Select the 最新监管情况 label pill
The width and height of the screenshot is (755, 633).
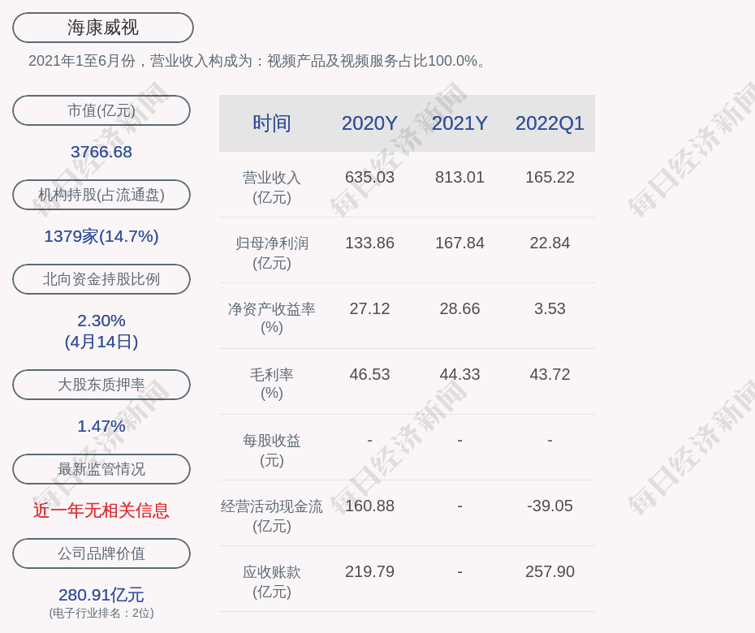[101, 469]
